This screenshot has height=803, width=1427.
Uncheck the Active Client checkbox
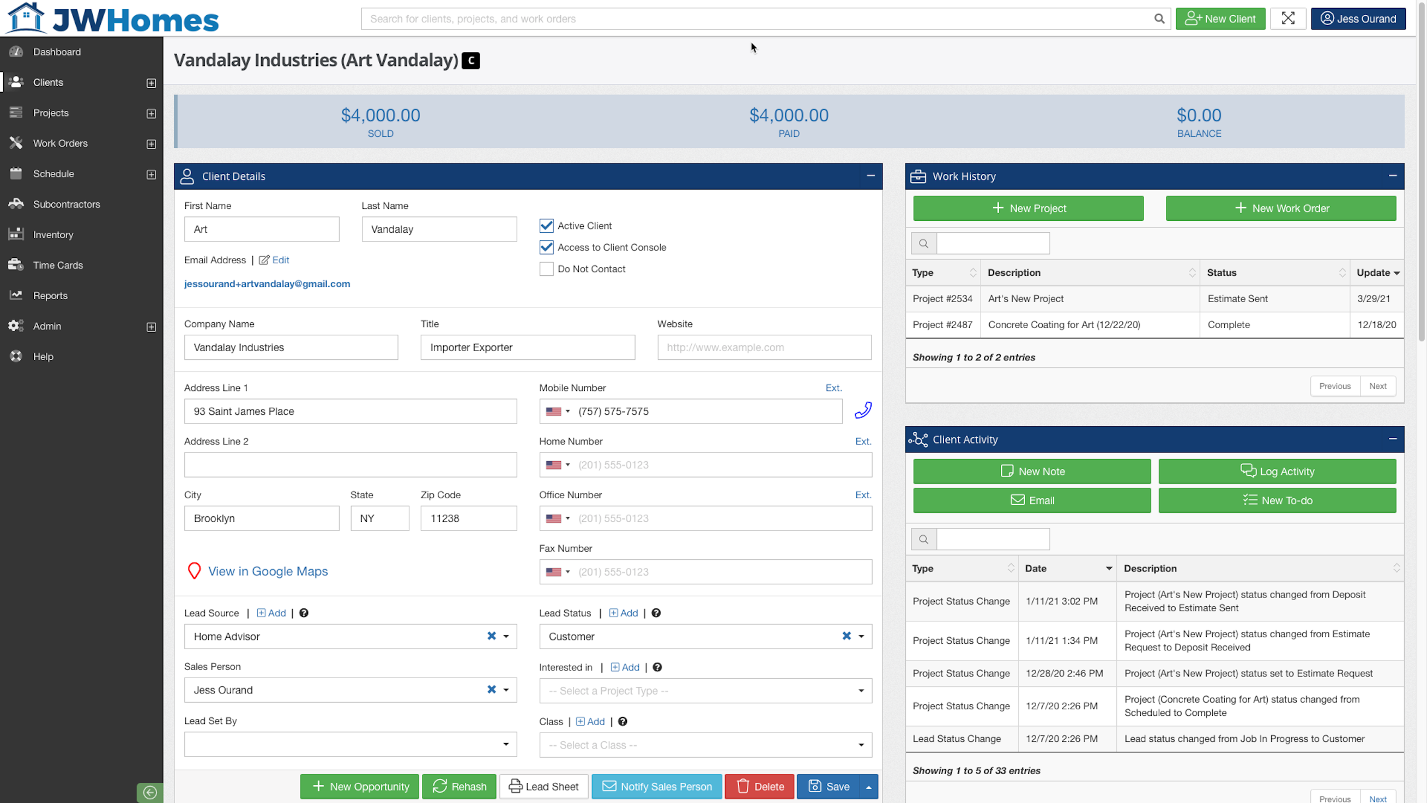pyautogui.click(x=546, y=226)
